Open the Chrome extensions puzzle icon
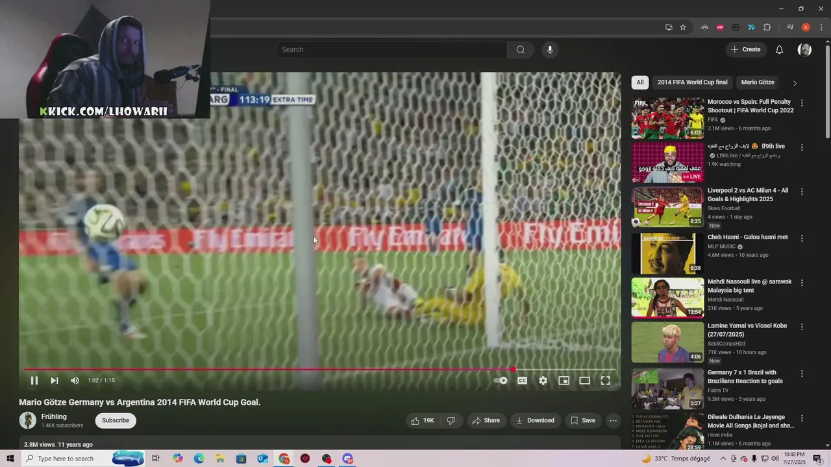This screenshot has height=467, width=831. coord(767,27)
